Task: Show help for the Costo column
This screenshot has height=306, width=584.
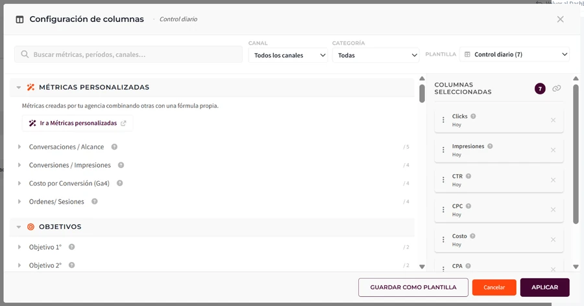Action: tap(472, 236)
